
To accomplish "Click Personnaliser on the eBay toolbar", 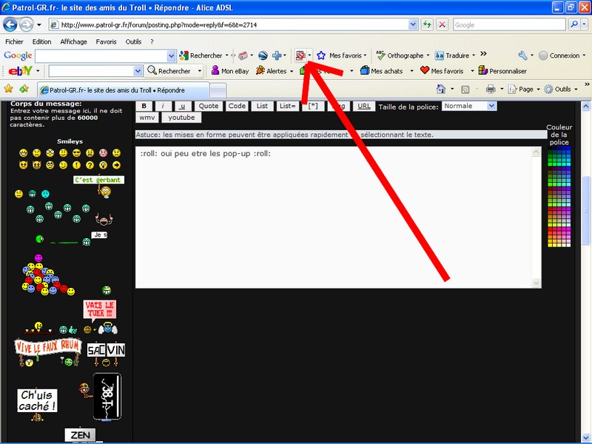I will (x=502, y=70).
